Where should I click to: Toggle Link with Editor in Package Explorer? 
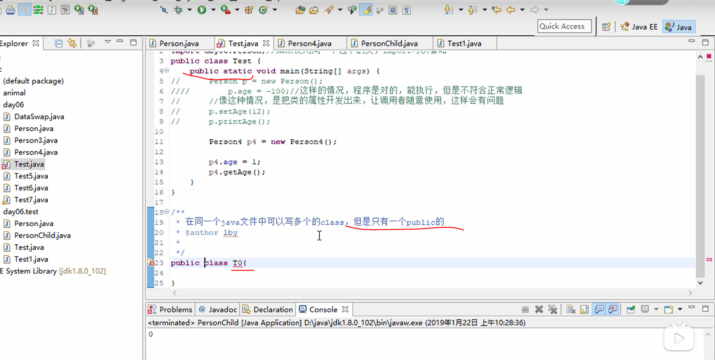72,43
